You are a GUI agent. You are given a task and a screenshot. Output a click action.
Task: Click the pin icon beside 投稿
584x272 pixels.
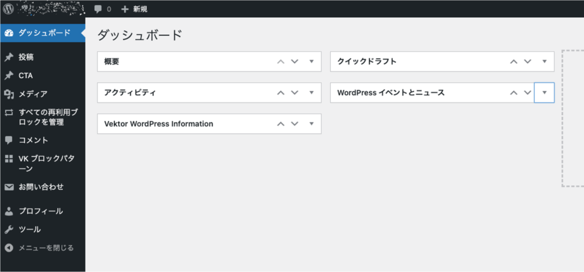pos(9,57)
